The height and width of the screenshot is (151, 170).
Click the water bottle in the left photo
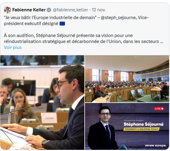coord(12,115)
